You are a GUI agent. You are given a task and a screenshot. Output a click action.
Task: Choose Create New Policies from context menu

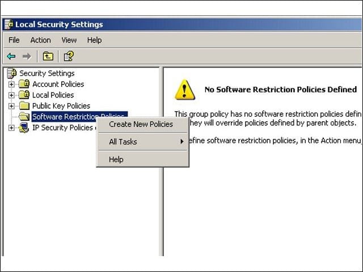142,124
